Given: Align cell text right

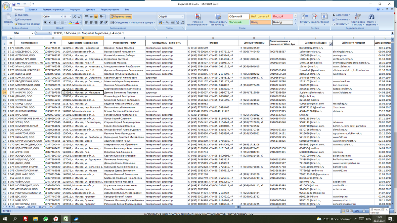Looking at the screenshot, I should click(x=96, y=22).
